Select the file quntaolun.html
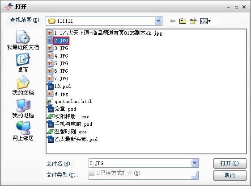 point(69,101)
